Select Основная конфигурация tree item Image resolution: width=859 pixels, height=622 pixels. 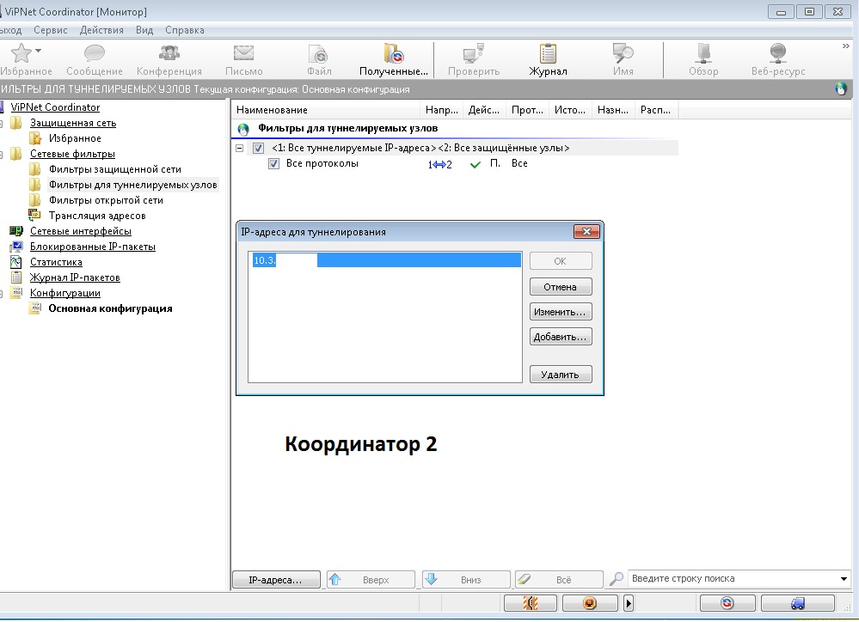pos(110,308)
